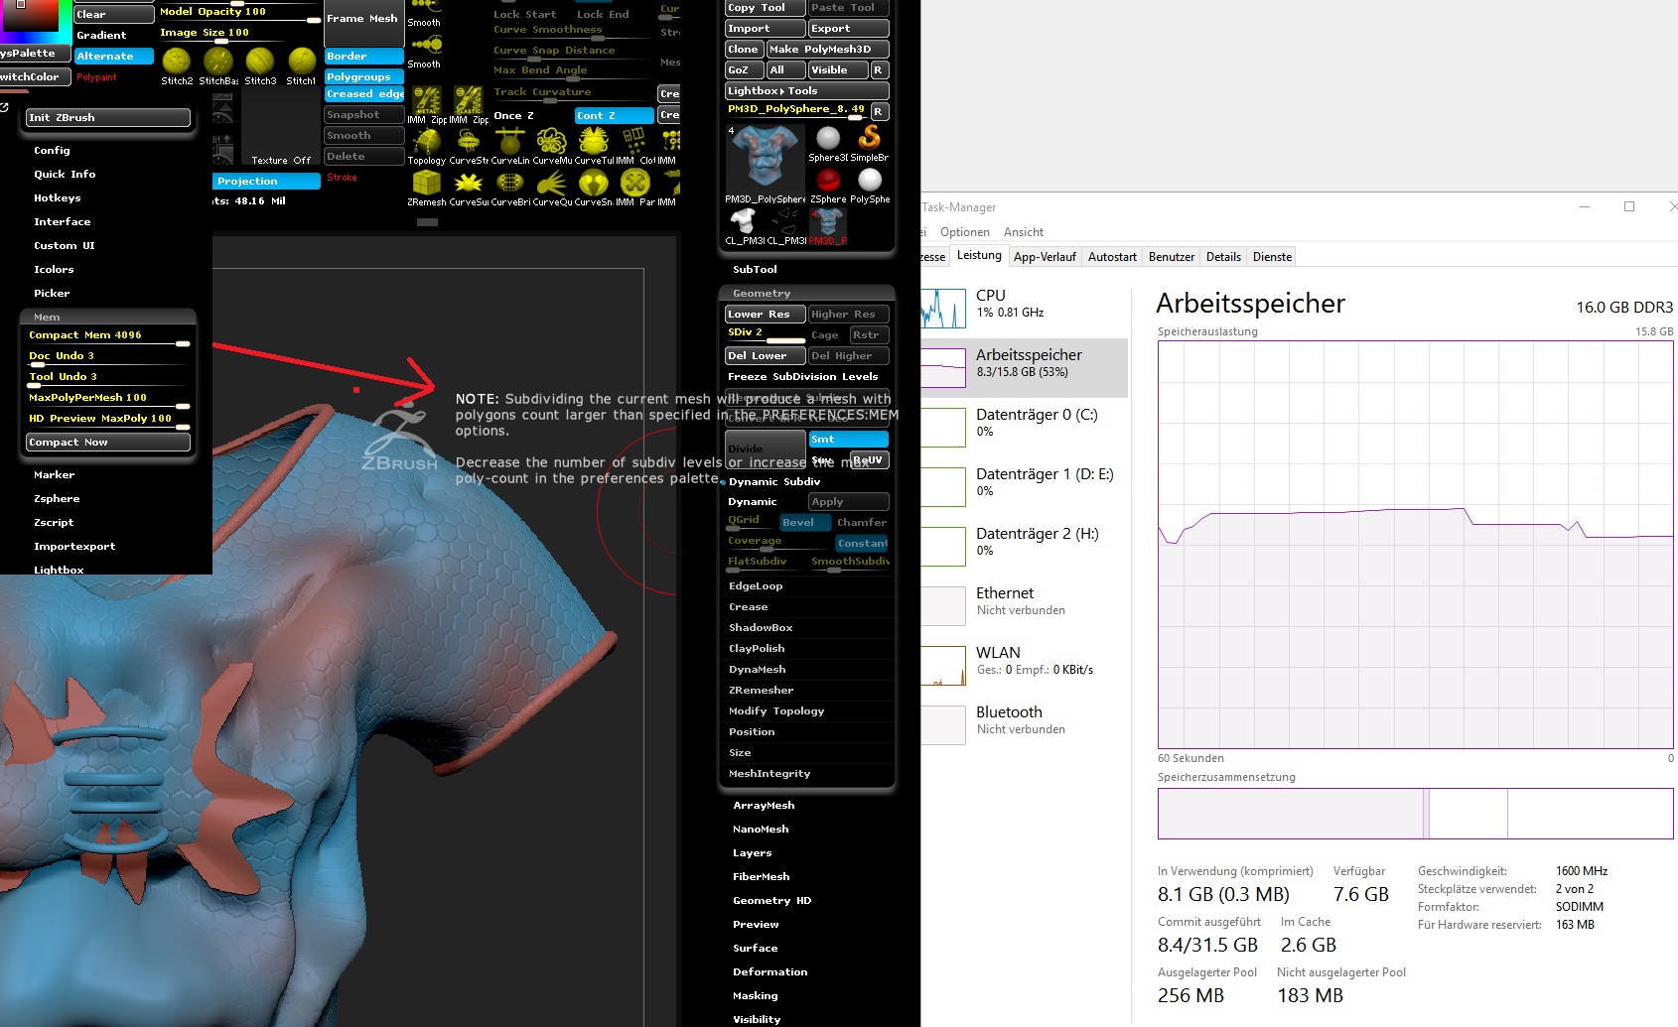The width and height of the screenshot is (1678, 1027).
Task: Expand the SubTool palette section
Action: 755,270
